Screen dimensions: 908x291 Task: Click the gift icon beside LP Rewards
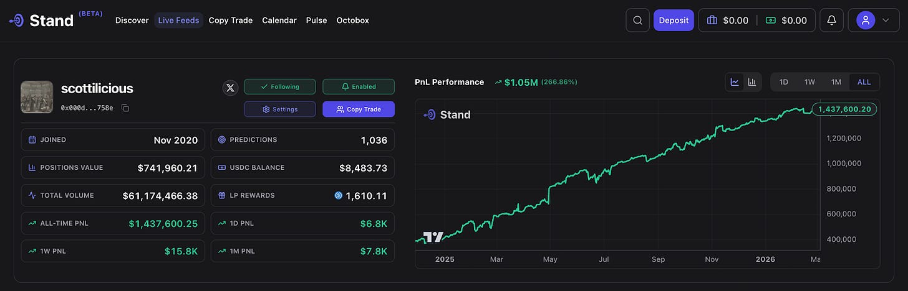tap(222, 195)
